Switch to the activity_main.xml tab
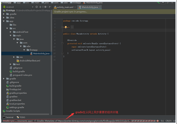The width and height of the screenshot is (177, 124). pos(65,7)
